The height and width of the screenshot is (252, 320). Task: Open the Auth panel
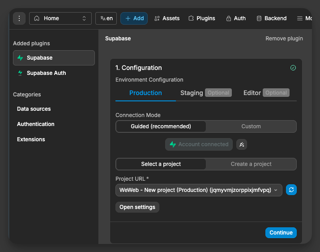click(x=236, y=18)
